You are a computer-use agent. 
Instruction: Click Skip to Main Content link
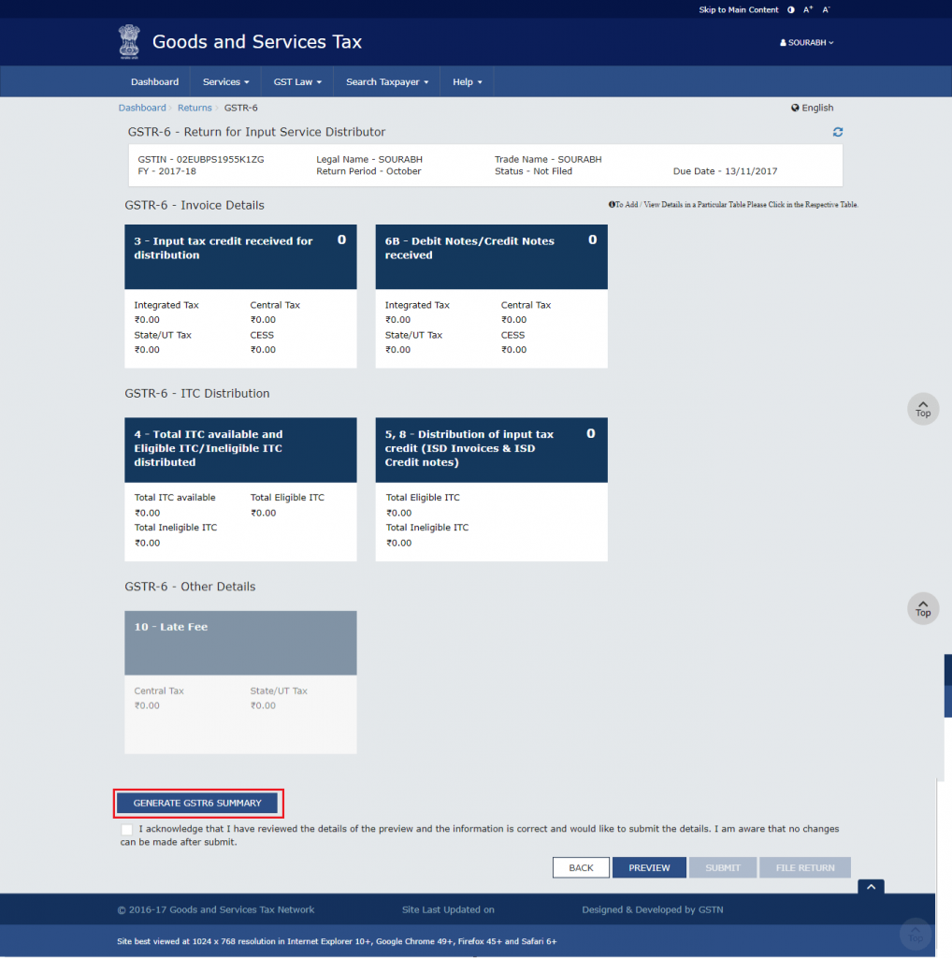pos(738,9)
